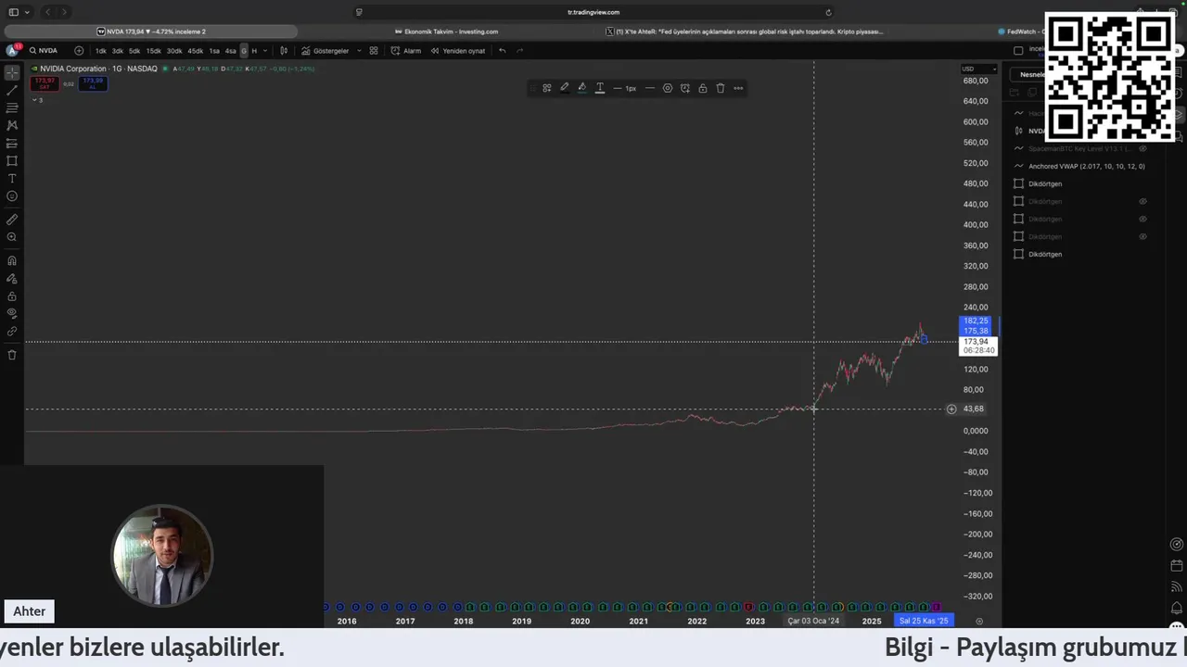Create an Alarm from the toolbar

point(406,51)
